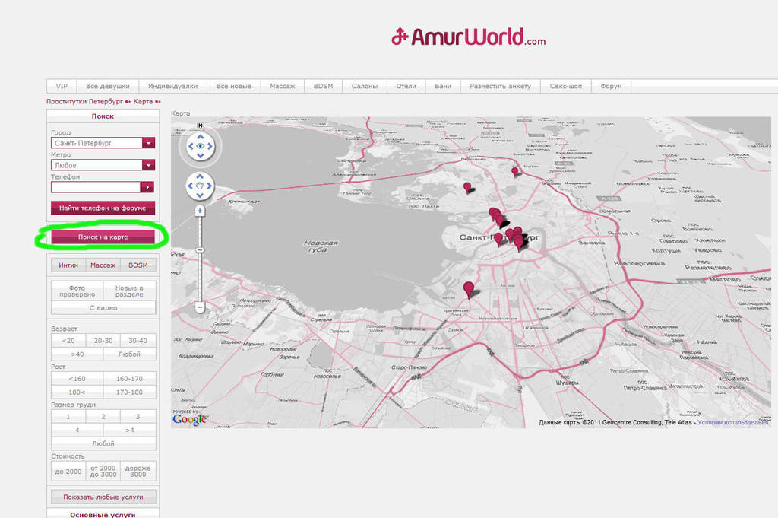
Task: Pan the map right with hand-control arrow
Action: [210, 185]
